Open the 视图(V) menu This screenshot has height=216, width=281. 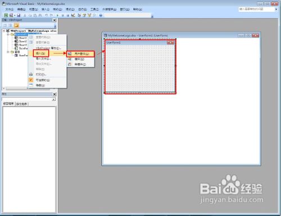pyautogui.click(x=34, y=9)
